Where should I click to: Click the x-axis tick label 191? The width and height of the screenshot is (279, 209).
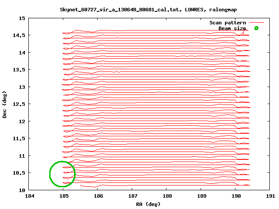point(270,196)
